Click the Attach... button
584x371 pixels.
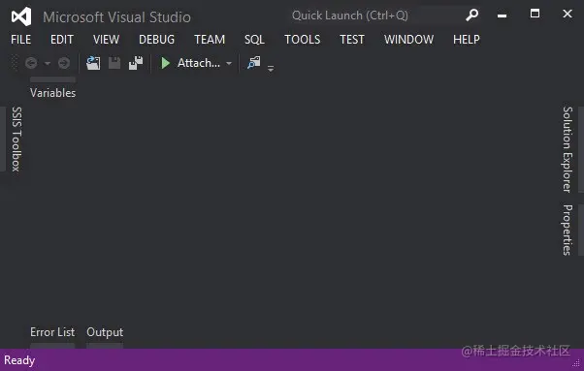(x=199, y=63)
